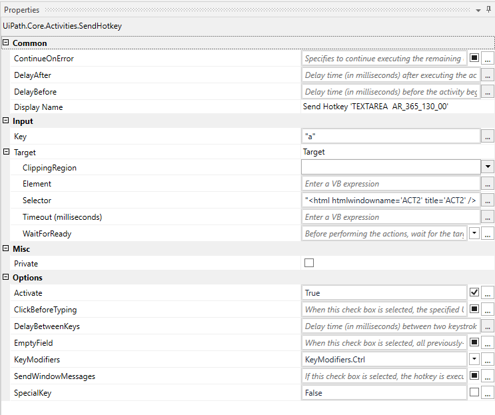
Task: Open the WaitForReady dropdown arrow
Action: coord(474,234)
